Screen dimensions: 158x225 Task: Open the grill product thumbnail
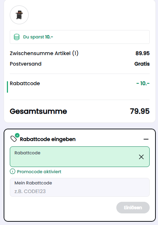click(19, 15)
